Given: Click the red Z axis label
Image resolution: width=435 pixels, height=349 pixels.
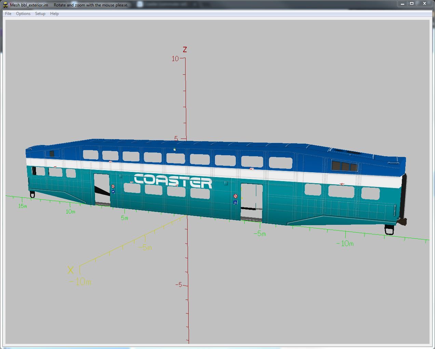Looking at the screenshot, I should (x=185, y=49).
